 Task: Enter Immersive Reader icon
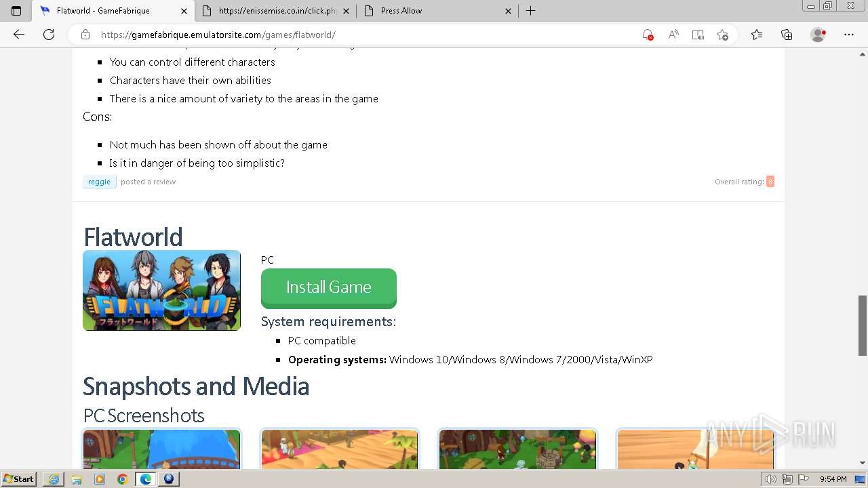(x=698, y=35)
